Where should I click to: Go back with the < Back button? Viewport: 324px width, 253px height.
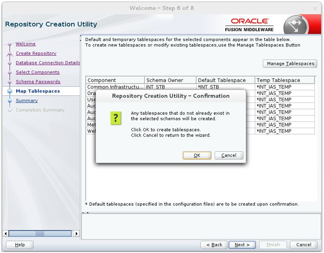[214, 245]
